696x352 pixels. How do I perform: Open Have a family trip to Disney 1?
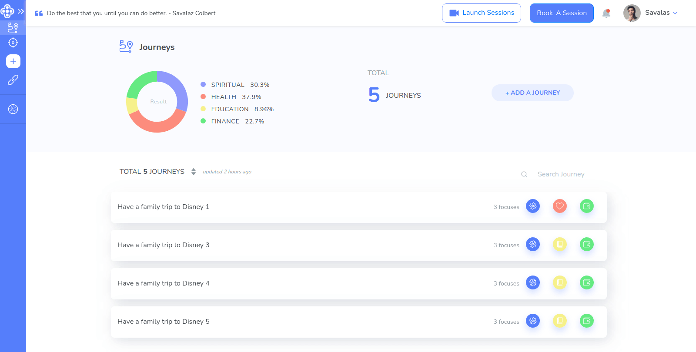coord(164,207)
